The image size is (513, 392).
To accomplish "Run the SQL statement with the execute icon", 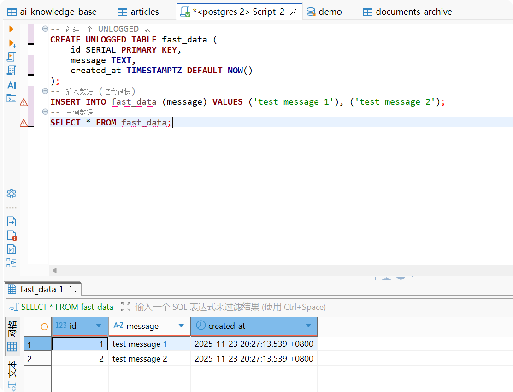I will coord(12,29).
